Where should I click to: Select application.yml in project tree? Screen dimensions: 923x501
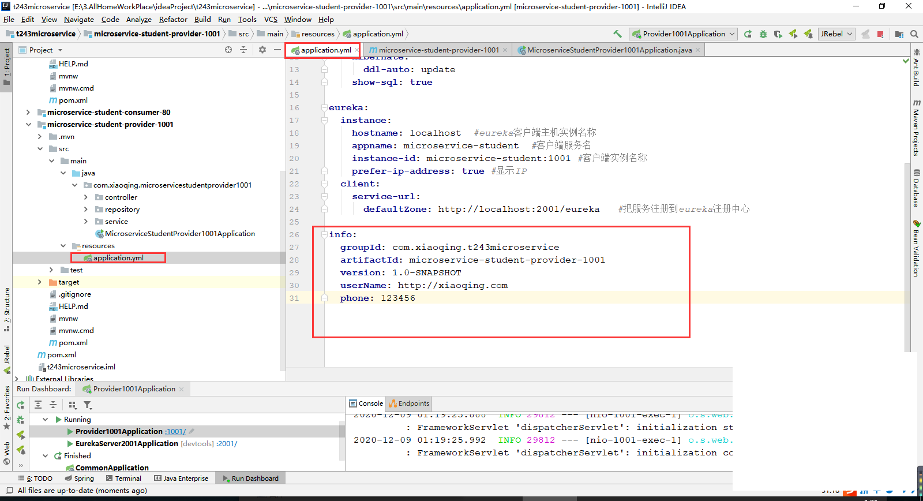click(118, 258)
